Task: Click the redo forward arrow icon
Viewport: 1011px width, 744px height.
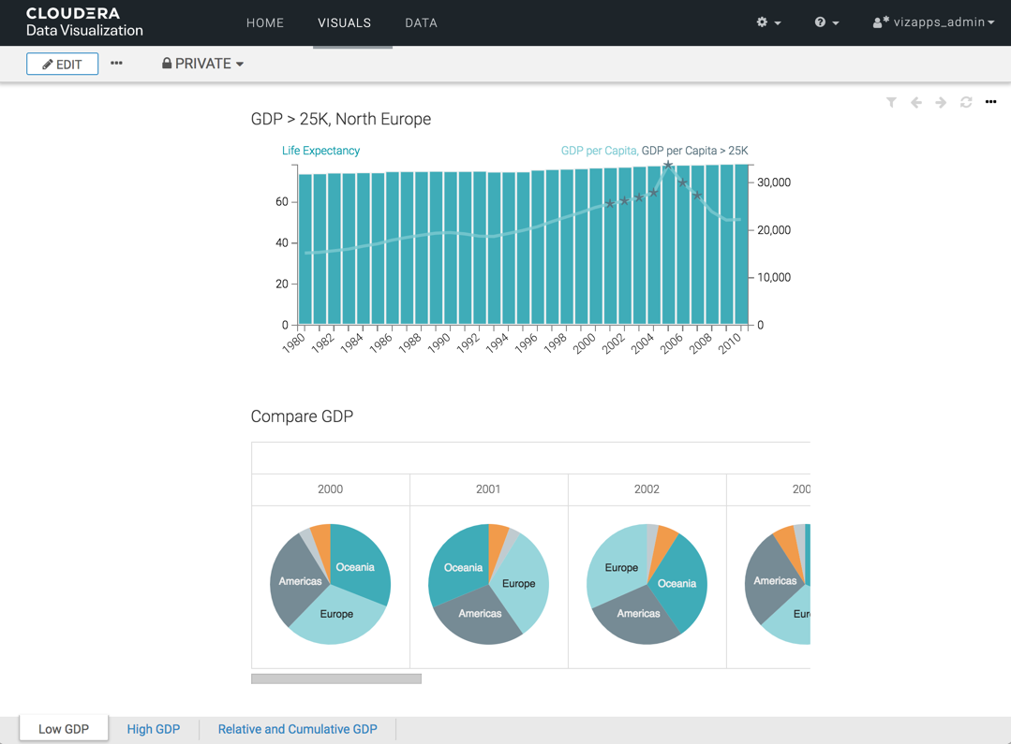Action: click(941, 102)
